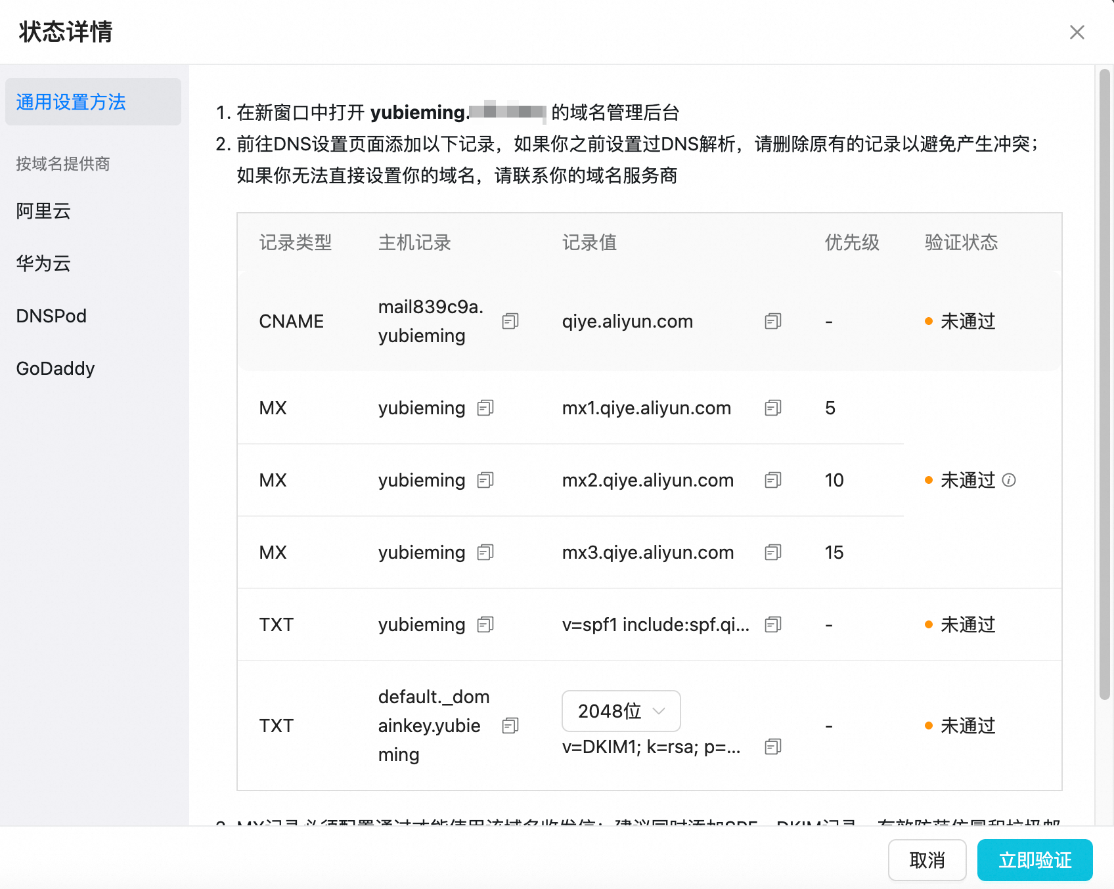Click default._domainkey.yubieming host text
The image size is (1114, 889).
[x=434, y=726]
